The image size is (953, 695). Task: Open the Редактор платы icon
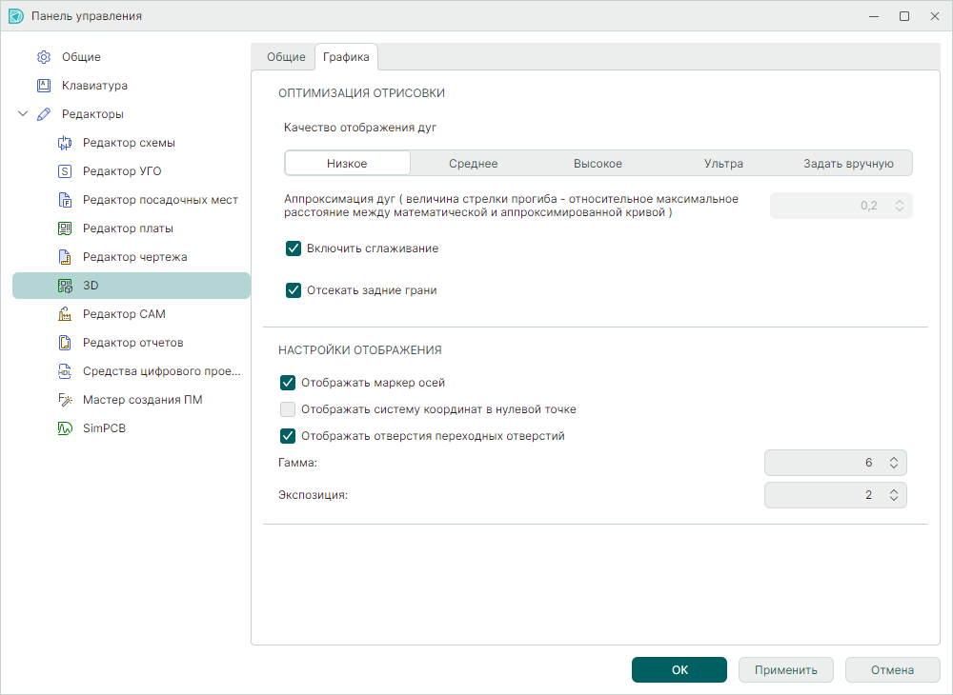click(65, 228)
